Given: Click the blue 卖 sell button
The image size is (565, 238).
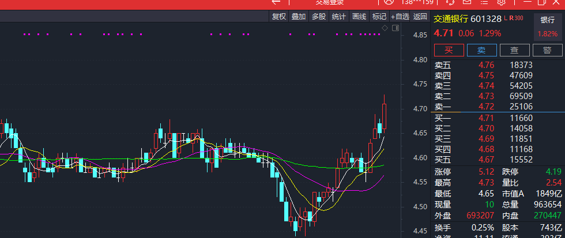Looking at the screenshot, I should [x=482, y=50].
